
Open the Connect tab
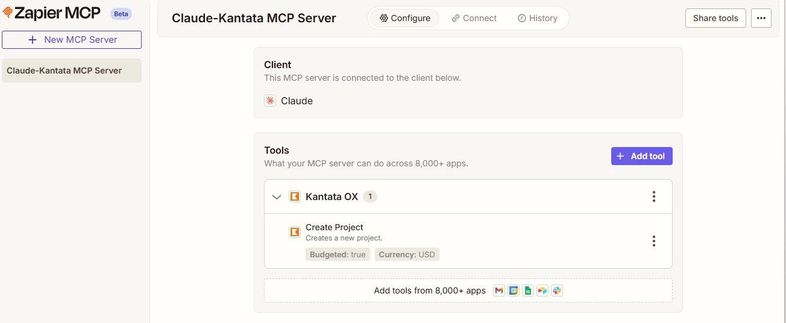474,18
